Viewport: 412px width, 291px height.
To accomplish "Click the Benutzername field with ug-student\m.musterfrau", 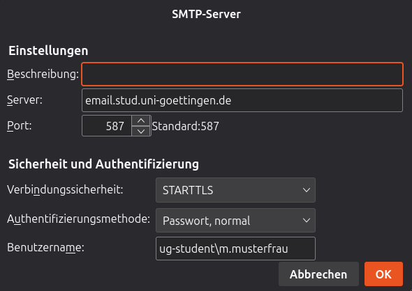I will click(235, 249).
